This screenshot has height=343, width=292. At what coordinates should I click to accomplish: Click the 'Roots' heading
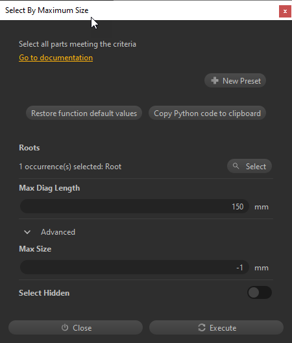(x=29, y=148)
